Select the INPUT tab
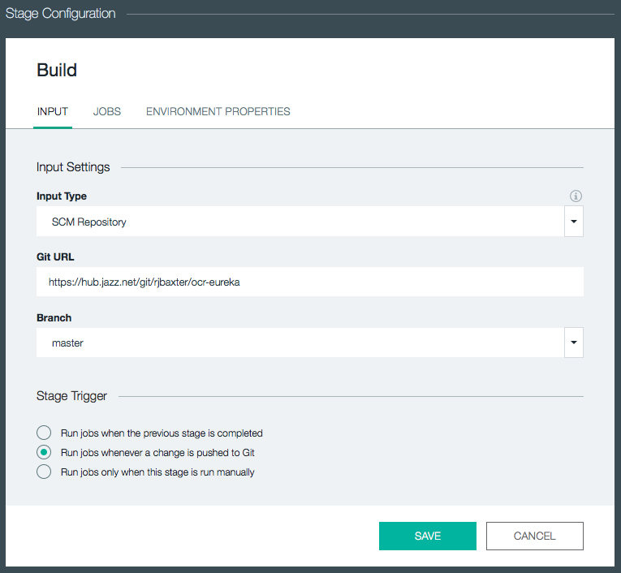621x573 pixels. (x=53, y=112)
